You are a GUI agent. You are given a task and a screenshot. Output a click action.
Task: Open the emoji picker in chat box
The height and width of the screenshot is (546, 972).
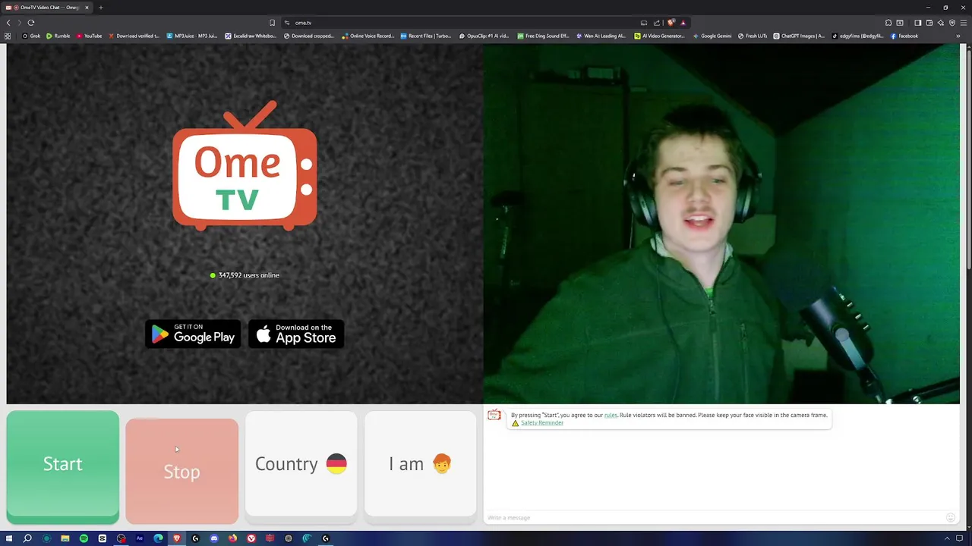pos(950,518)
